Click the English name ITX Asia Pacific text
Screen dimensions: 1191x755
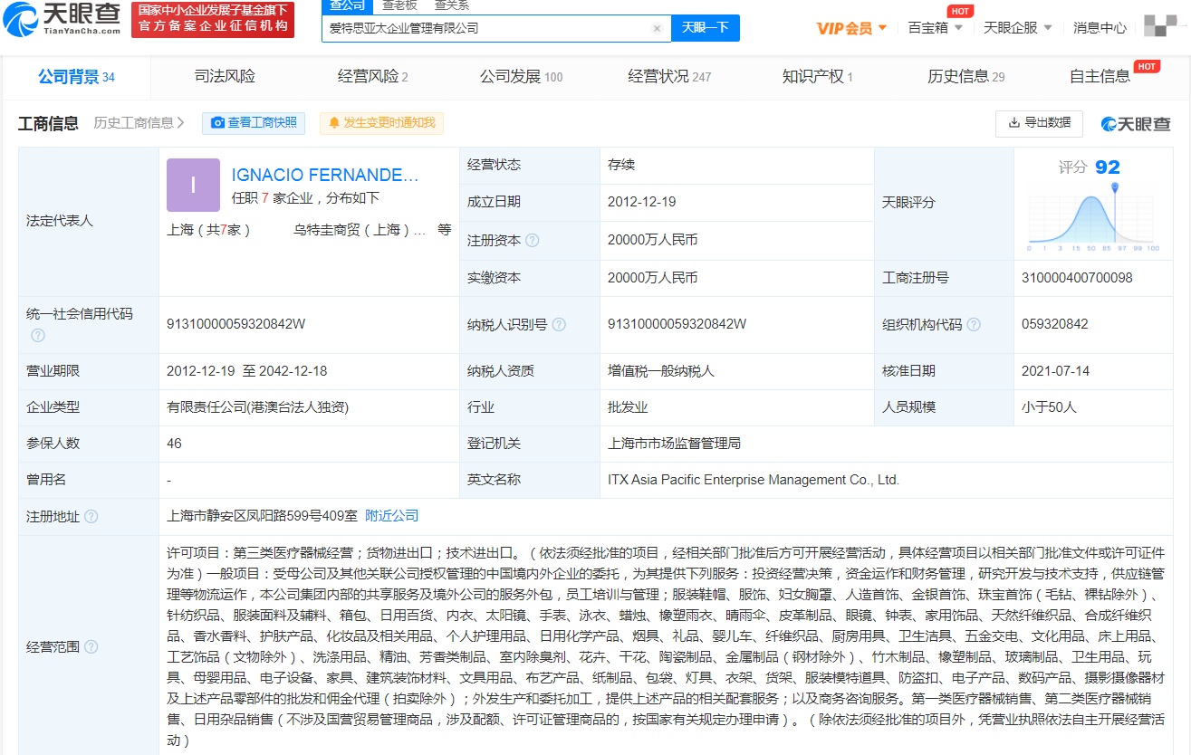754,480
